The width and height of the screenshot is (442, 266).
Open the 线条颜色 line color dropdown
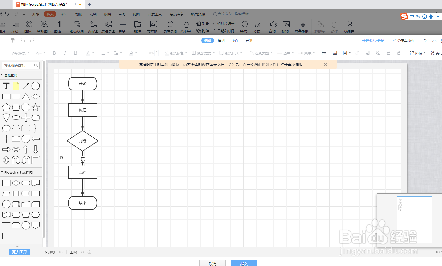click(x=176, y=53)
